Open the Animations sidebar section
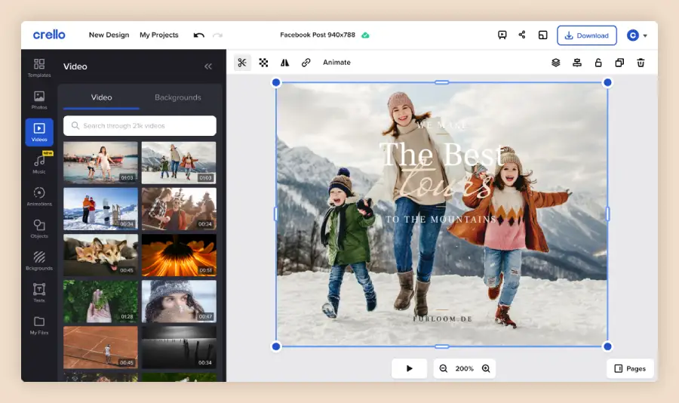The width and height of the screenshot is (679, 403). 39,196
